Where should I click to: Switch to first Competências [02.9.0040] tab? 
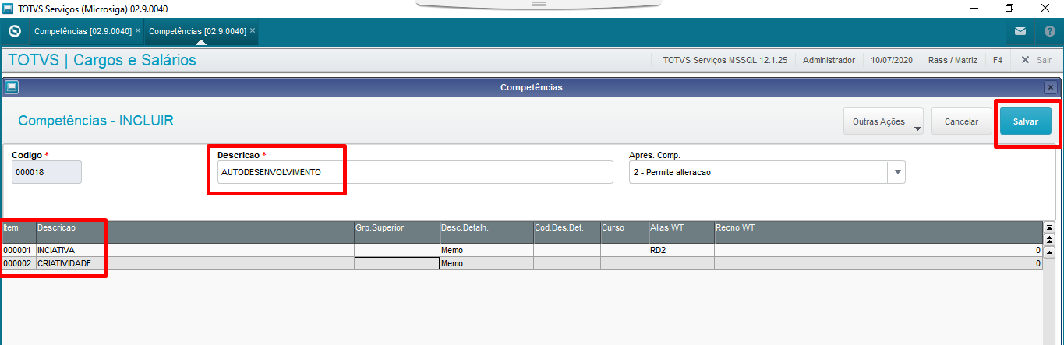[83, 32]
